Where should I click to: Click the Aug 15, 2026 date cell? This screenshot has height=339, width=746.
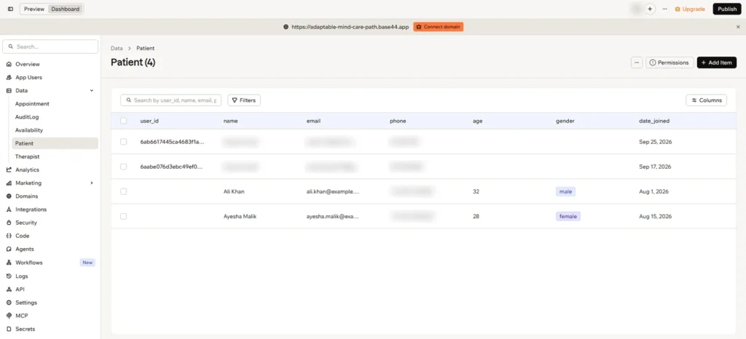tap(655, 217)
